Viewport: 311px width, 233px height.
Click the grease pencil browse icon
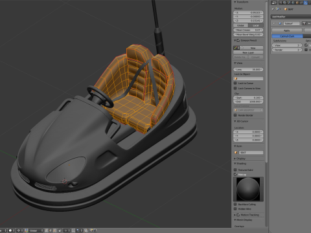coord(236,48)
